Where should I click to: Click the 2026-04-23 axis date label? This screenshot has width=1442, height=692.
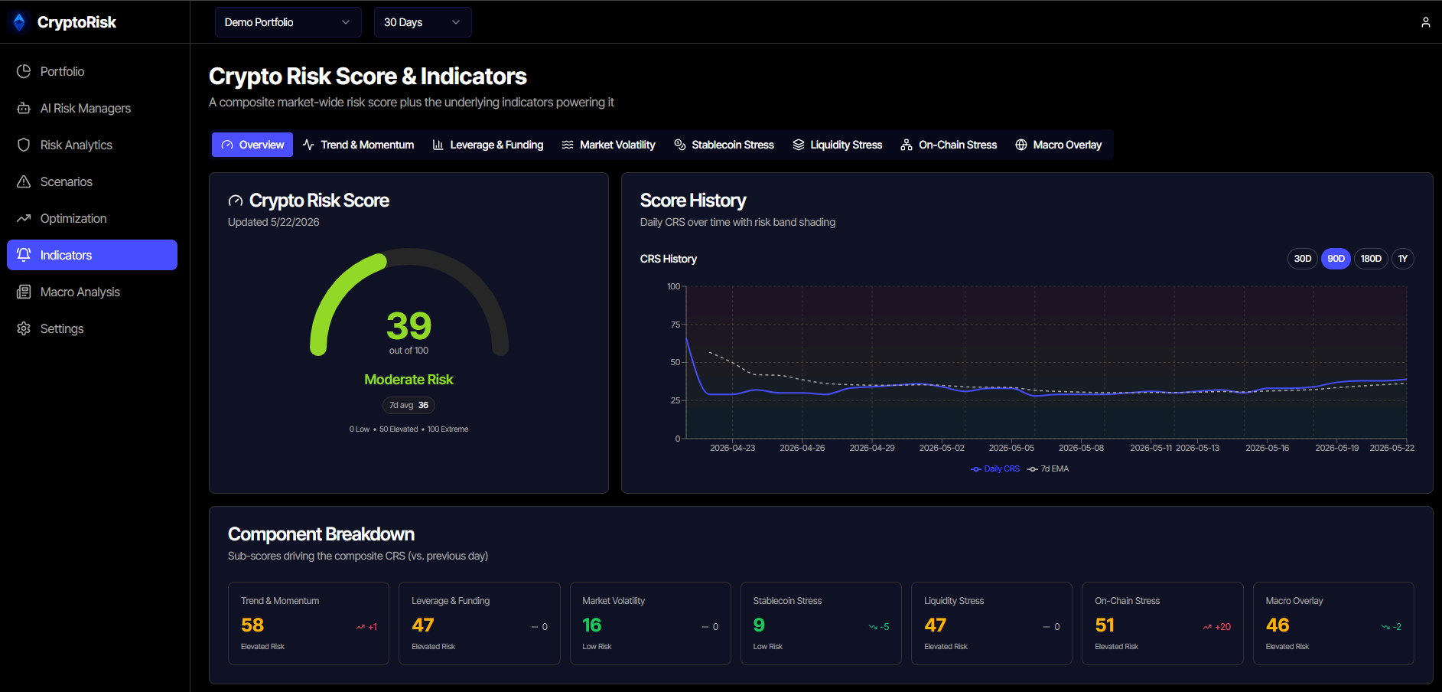tap(732, 448)
